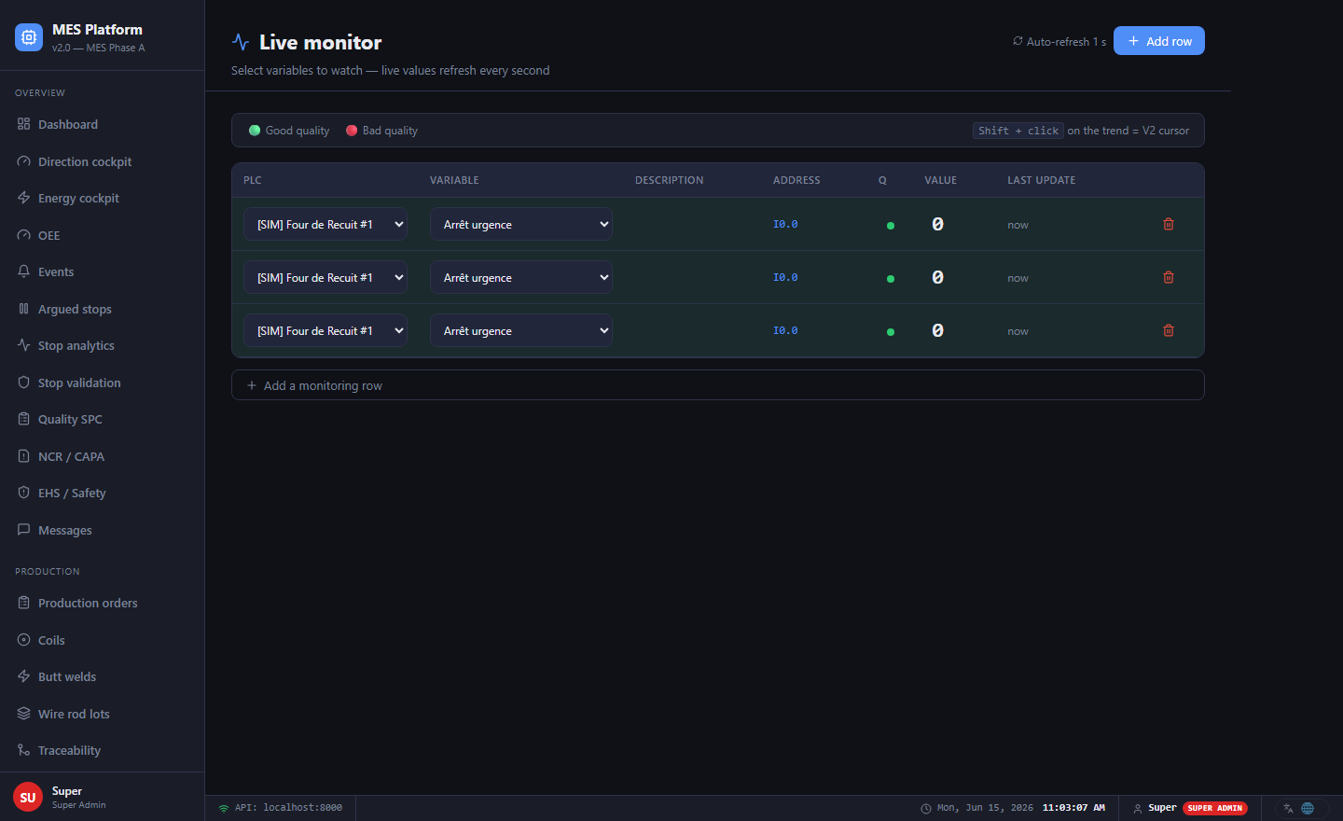Click the Stop analytics pulse icon
The height and width of the screenshot is (821, 1343).
point(24,345)
